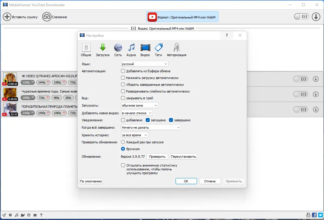Download the ПОРАЗИТЕЛЬНАЯ ПРИРОДА video
The height and width of the screenshot is (220, 324).
pyautogui.click(x=315, y=109)
